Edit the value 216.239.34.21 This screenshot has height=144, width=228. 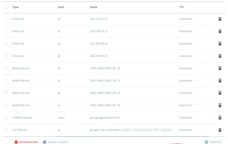pyautogui.click(x=99, y=31)
